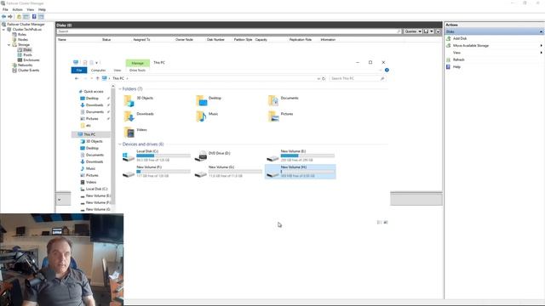Screen dimensions: 545x306
Task: Click the Search This PC field
Action: pyautogui.click(x=358, y=78)
